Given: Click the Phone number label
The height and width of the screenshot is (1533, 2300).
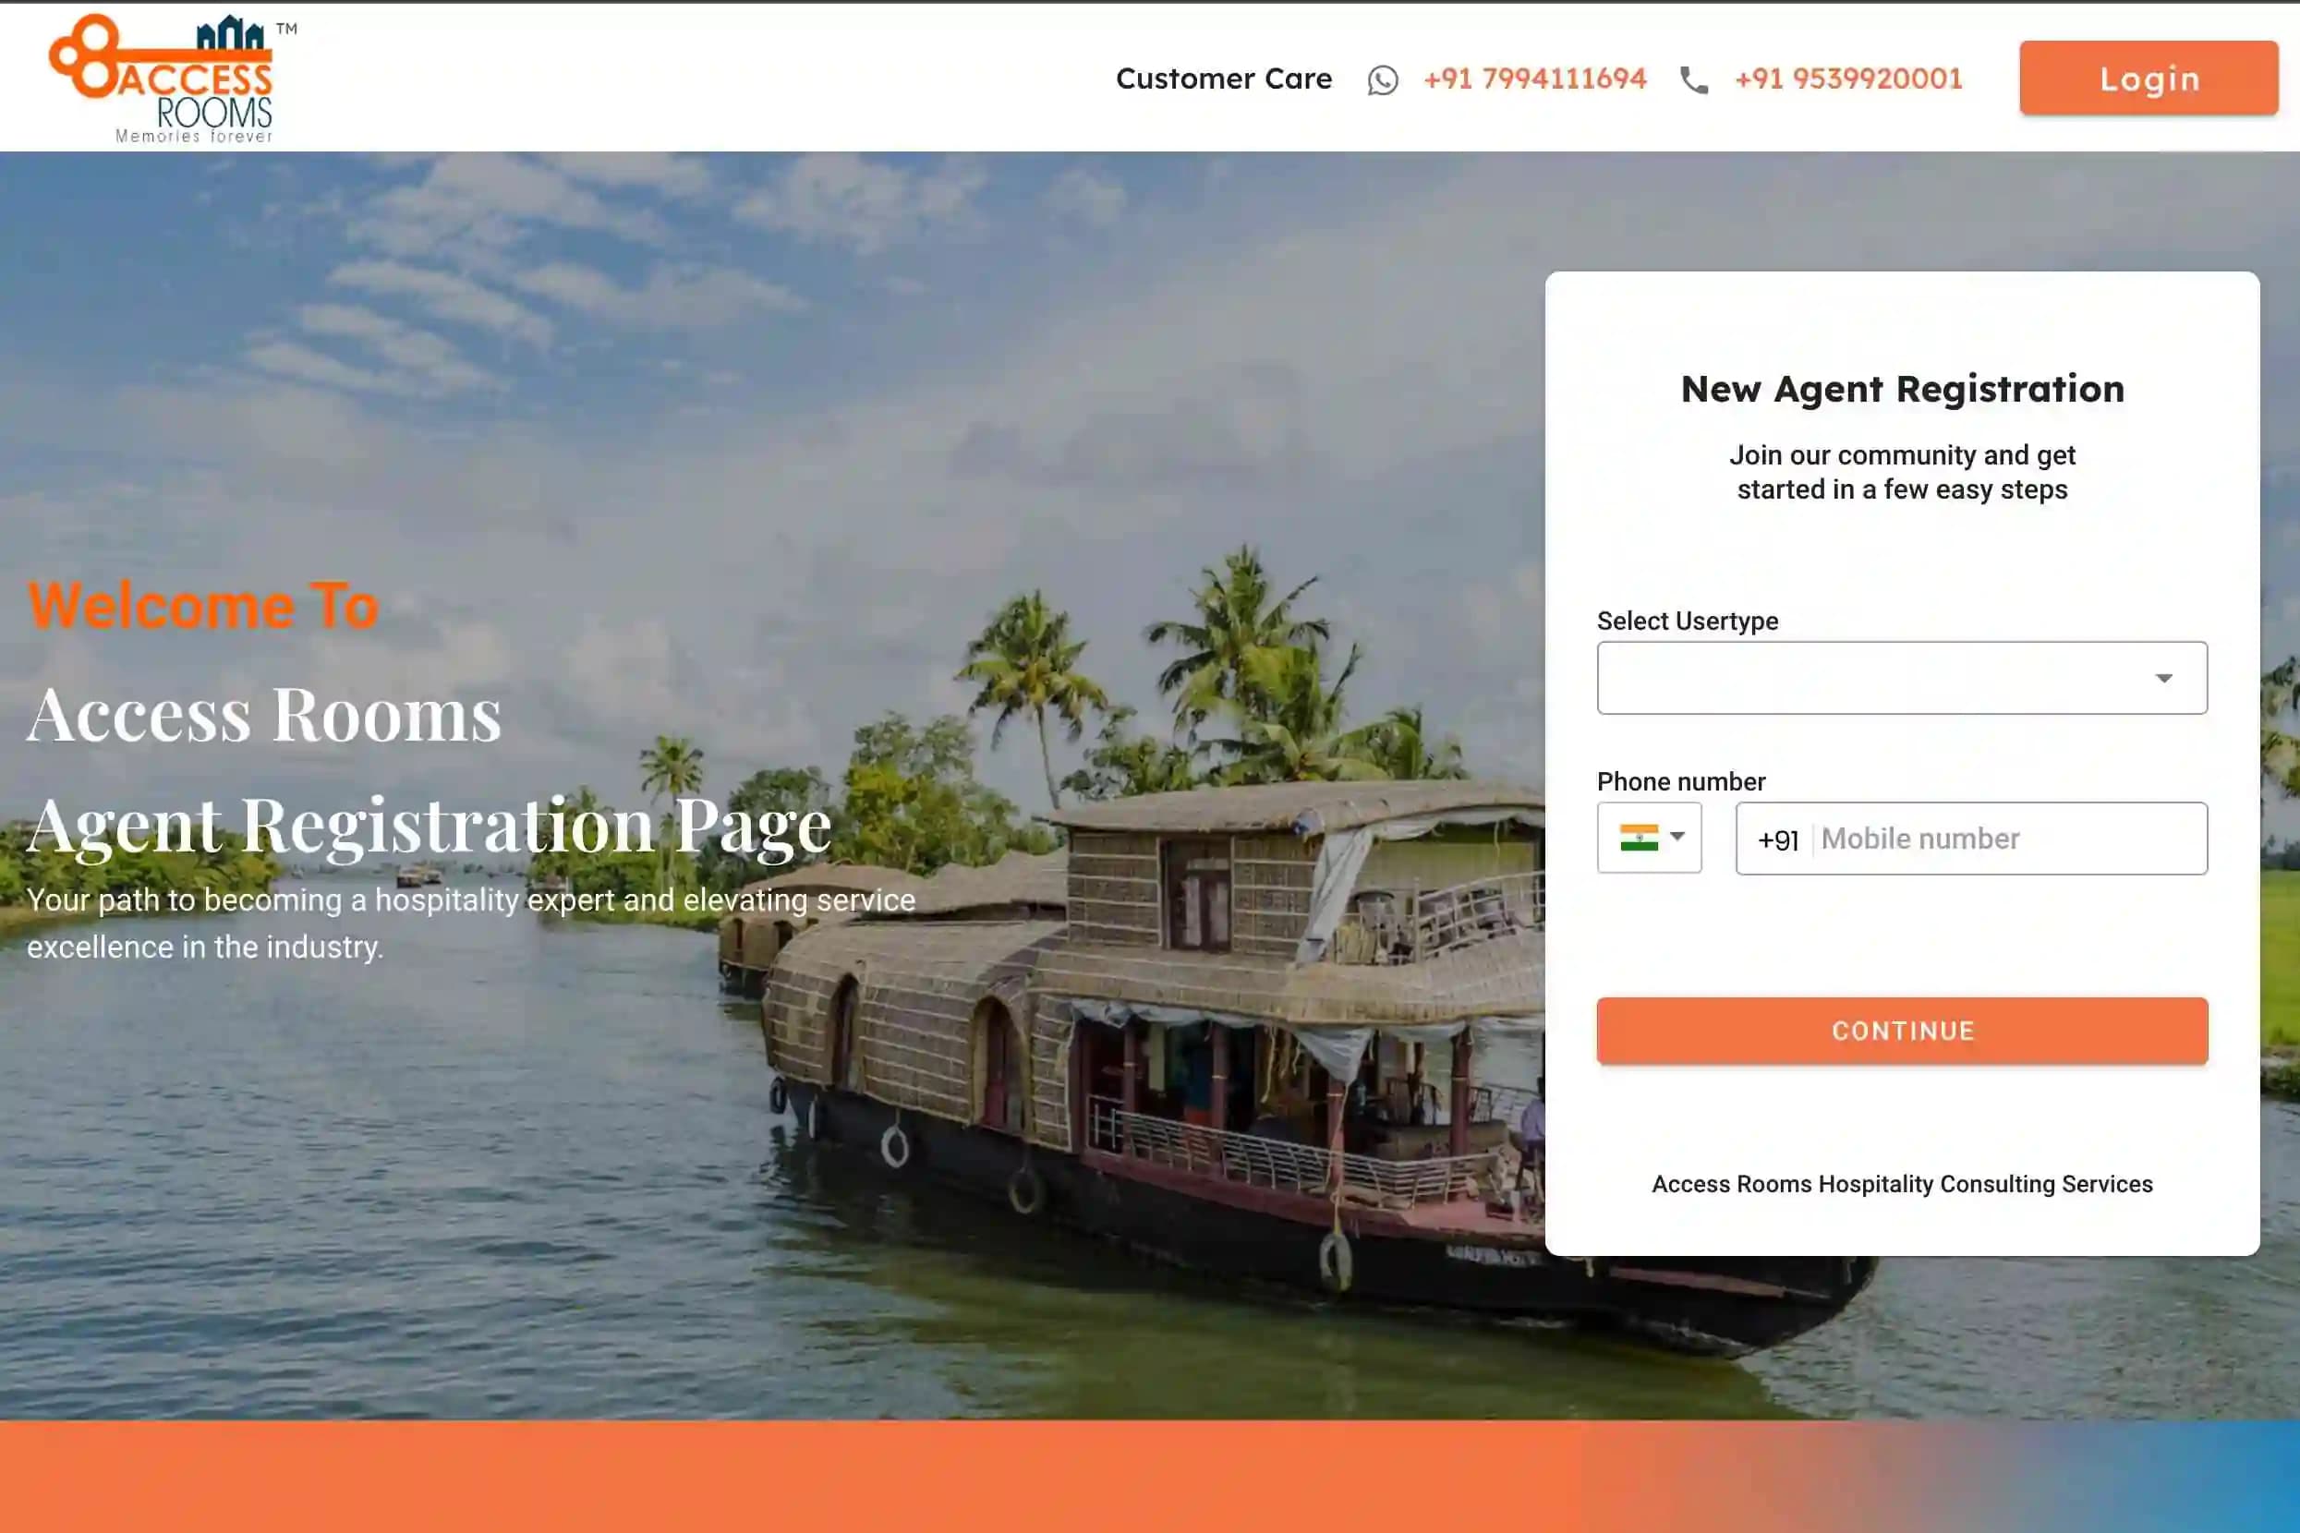Looking at the screenshot, I should [x=1681, y=781].
